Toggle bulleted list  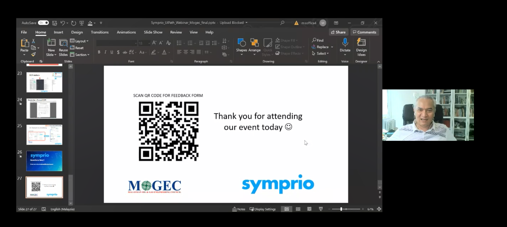coord(179,43)
